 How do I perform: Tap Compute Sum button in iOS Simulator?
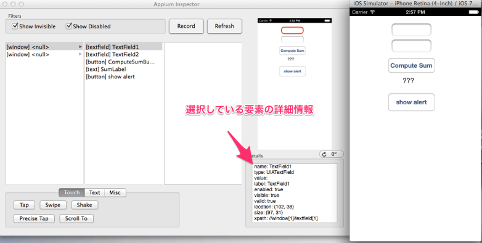[x=411, y=65]
